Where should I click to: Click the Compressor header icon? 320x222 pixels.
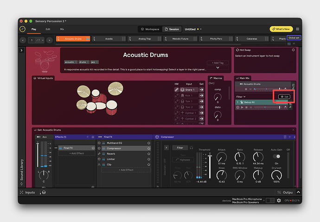[157, 137]
